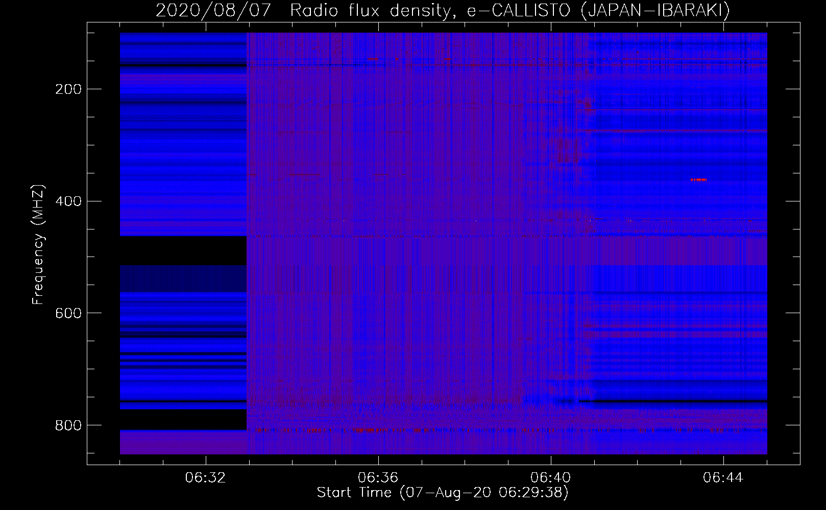826x510 pixels.
Task: Click the bright red burst near 06:43
Action: 699,180
